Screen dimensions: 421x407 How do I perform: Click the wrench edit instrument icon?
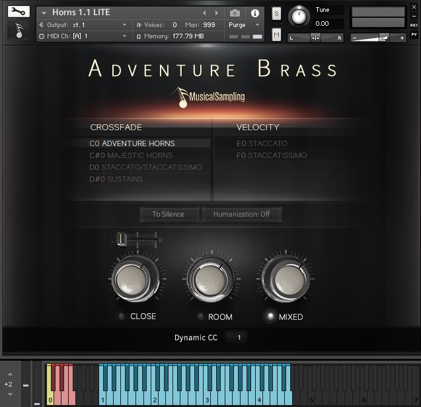coord(19,11)
